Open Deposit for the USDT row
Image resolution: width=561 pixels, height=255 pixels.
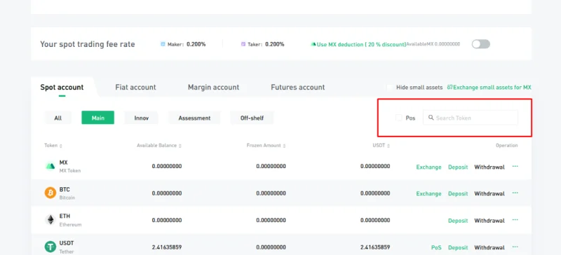[x=458, y=247]
